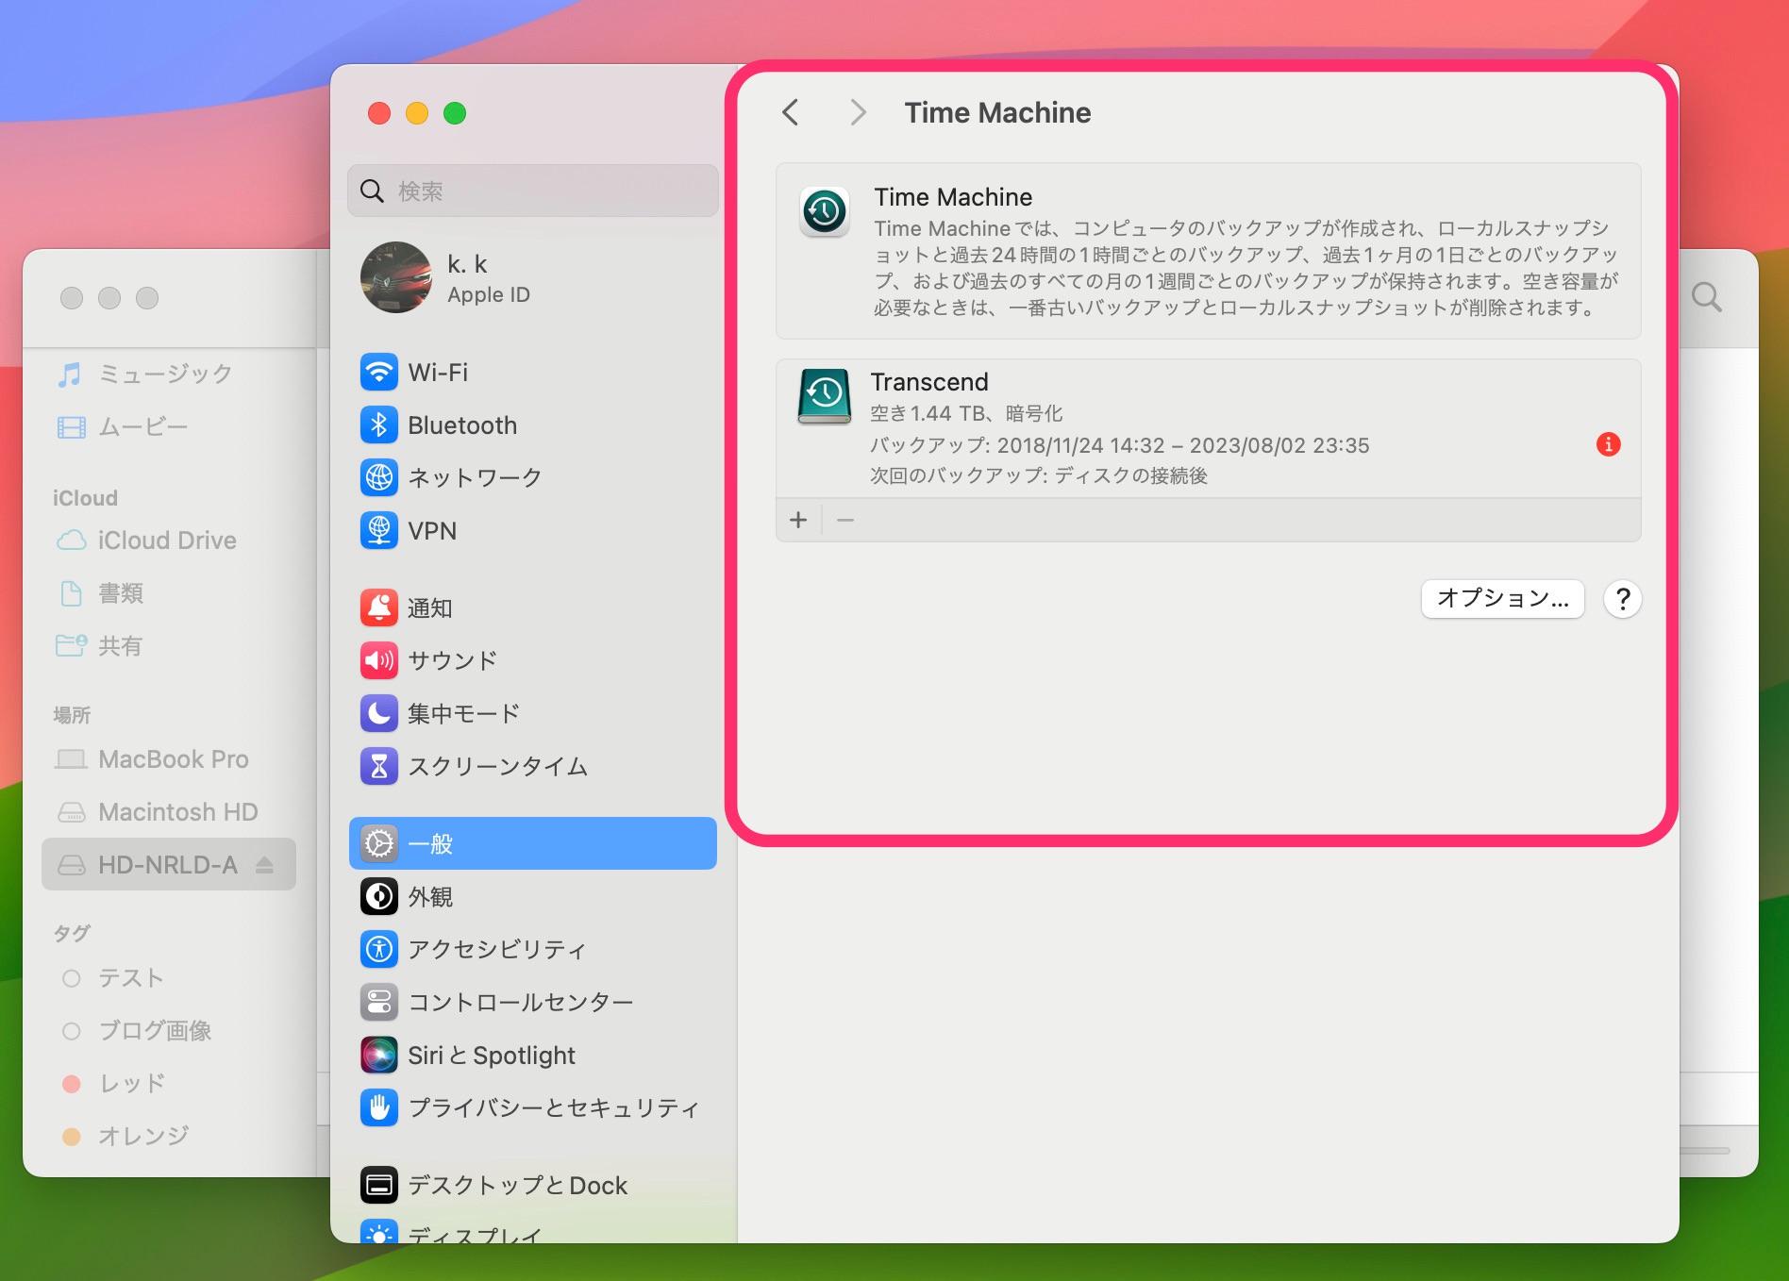Go forward with the right chevron
Viewport: 1789px width, 1281px height.
pos(857,112)
